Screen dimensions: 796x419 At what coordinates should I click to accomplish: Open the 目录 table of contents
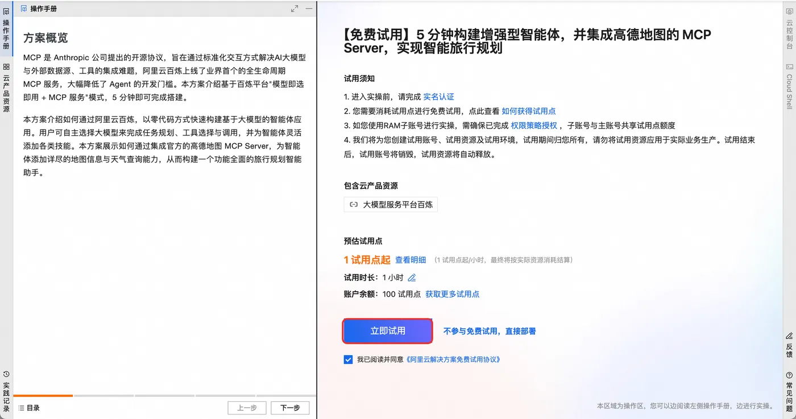tap(29, 408)
